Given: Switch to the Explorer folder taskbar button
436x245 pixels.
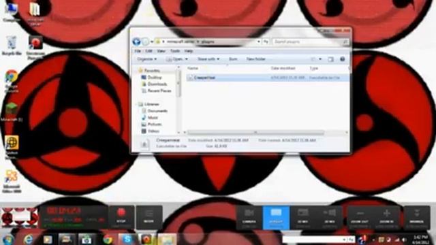Looking at the screenshot, I should [167, 240].
